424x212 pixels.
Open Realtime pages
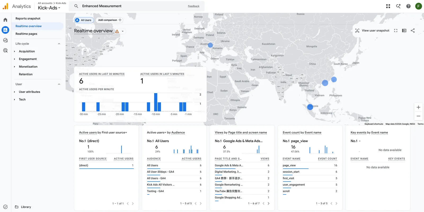(x=26, y=34)
